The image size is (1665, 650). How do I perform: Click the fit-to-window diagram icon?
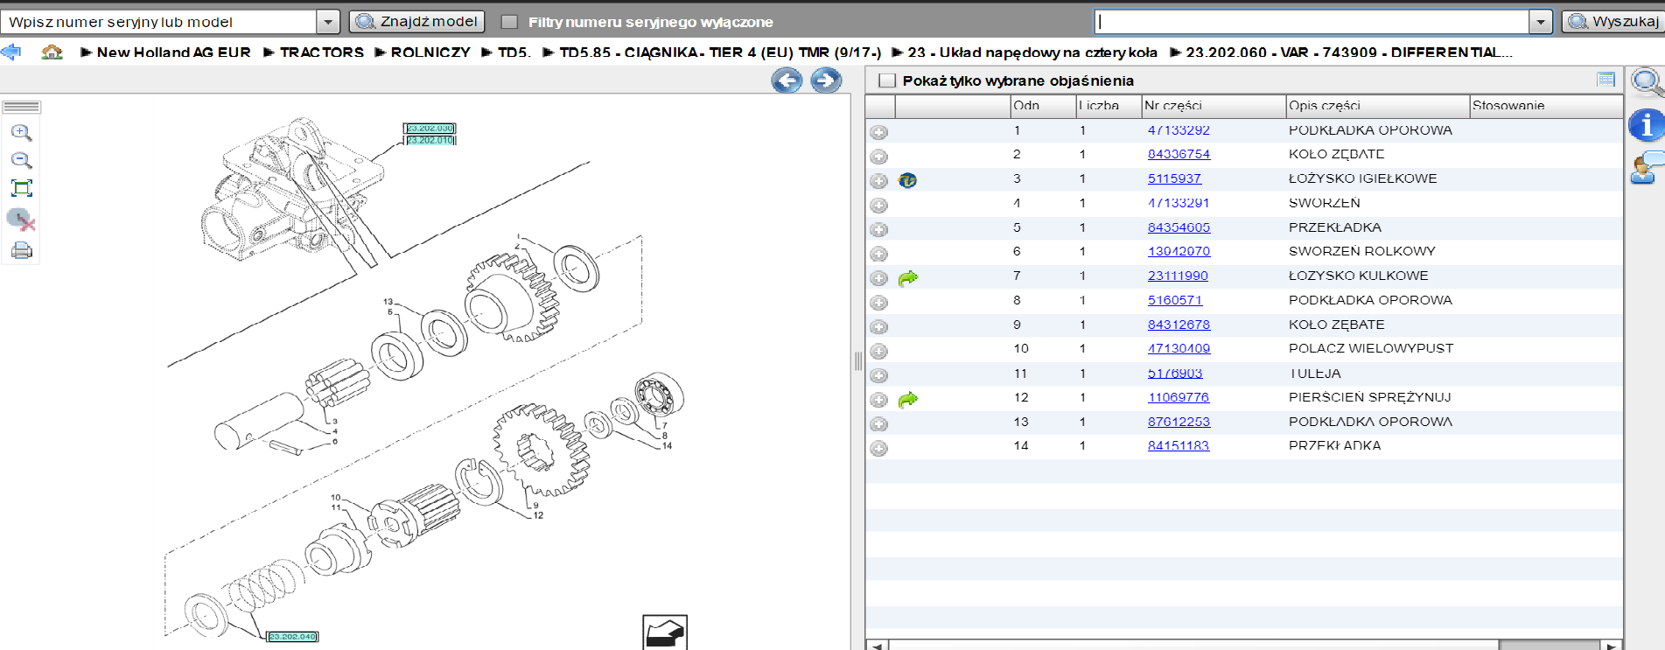click(x=22, y=188)
